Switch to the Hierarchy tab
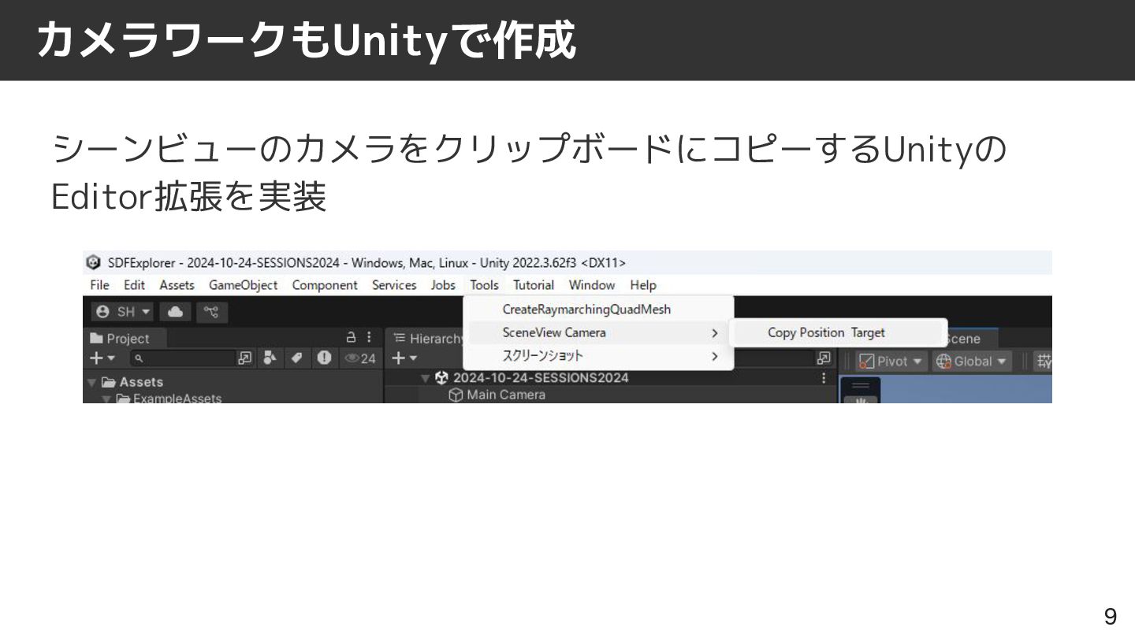 point(430,339)
